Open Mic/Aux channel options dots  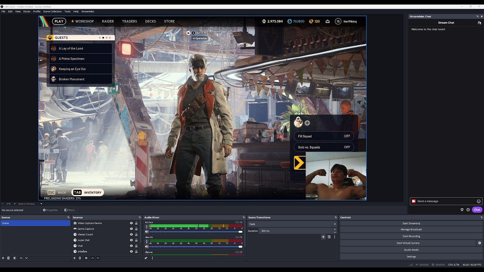[147, 226]
